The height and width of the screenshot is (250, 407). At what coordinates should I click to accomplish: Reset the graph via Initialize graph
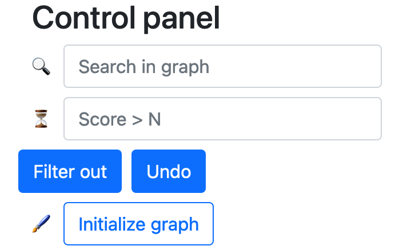pos(138,224)
